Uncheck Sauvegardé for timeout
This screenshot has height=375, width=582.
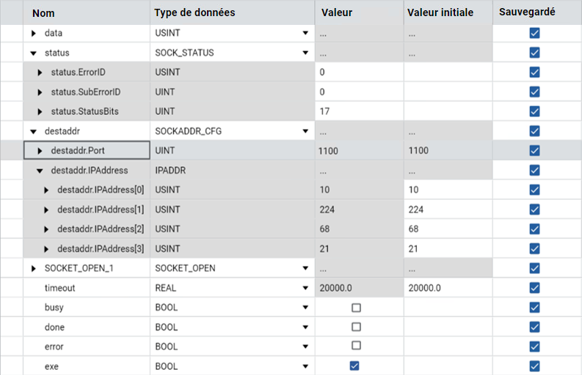point(534,288)
